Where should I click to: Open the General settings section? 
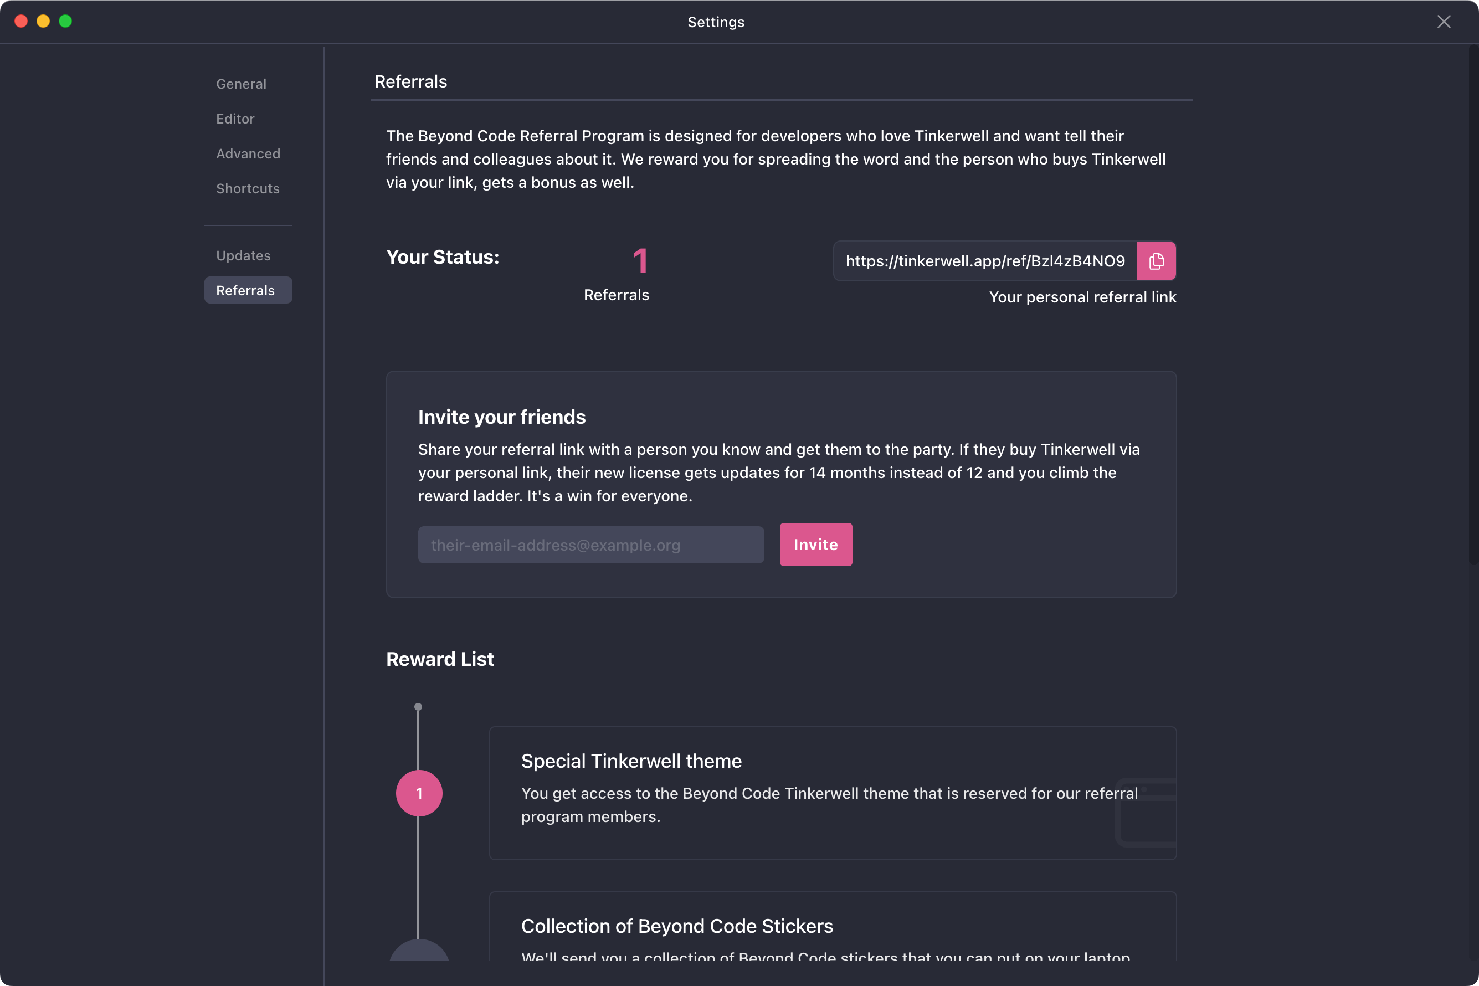[x=242, y=84]
